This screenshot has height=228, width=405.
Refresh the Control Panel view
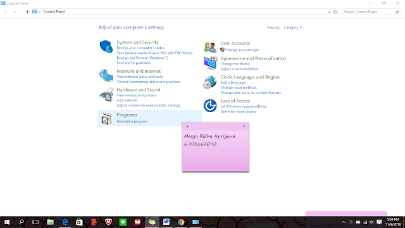335,12
